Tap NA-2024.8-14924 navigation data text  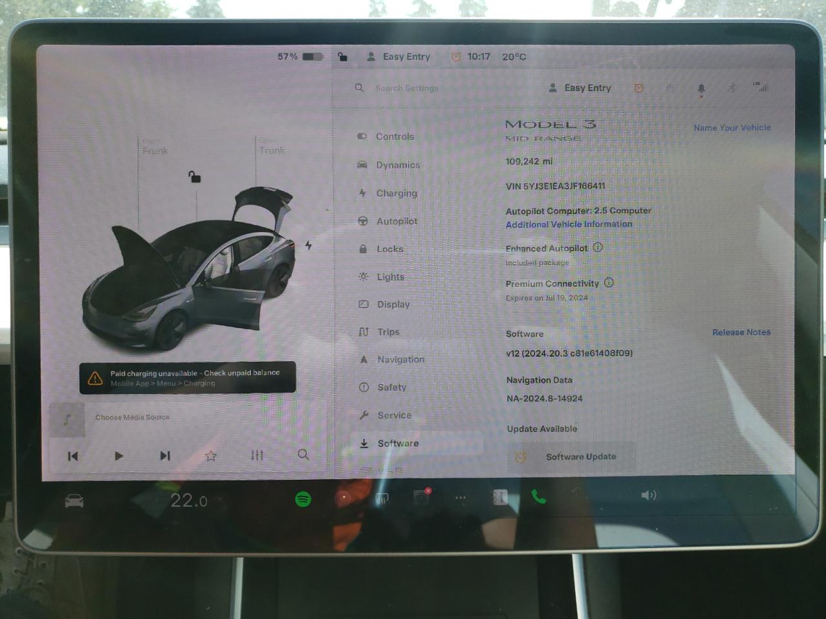pyautogui.click(x=545, y=398)
